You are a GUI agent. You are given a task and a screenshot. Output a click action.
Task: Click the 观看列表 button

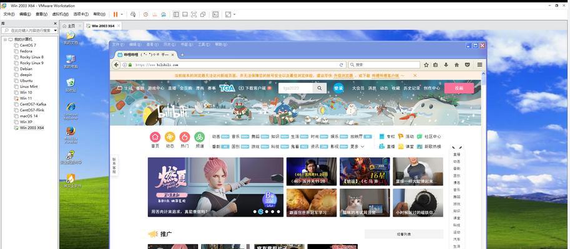coord(404,235)
